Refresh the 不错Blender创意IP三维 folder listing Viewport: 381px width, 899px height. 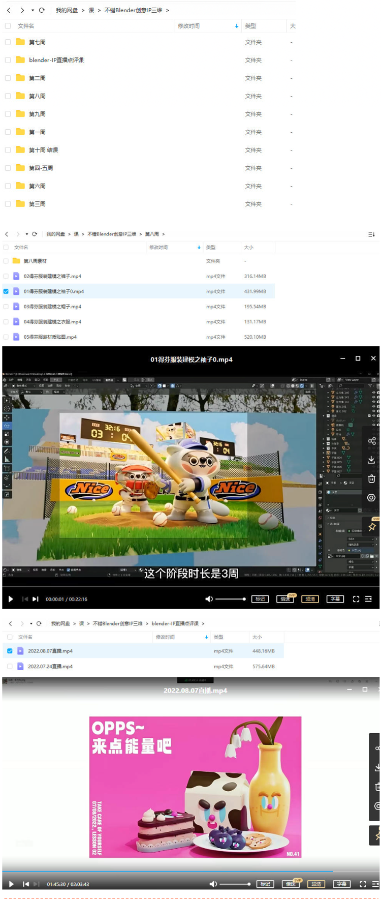point(42,10)
